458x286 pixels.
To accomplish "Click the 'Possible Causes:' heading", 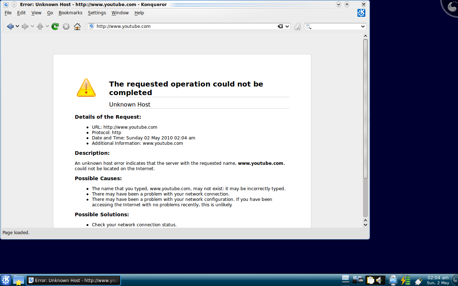I will 98,178.
